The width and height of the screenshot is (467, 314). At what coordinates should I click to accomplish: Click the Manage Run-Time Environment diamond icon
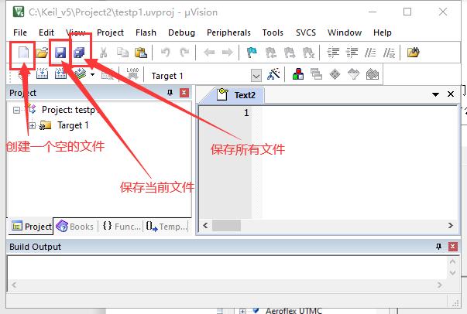(335, 74)
